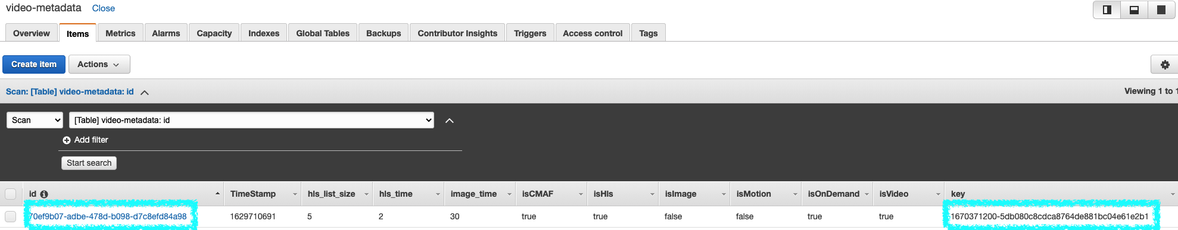Click the Start search button
Image resolution: width=1178 pixels, height=230 pixels.
pyautogui.click(x=89, y=163)
